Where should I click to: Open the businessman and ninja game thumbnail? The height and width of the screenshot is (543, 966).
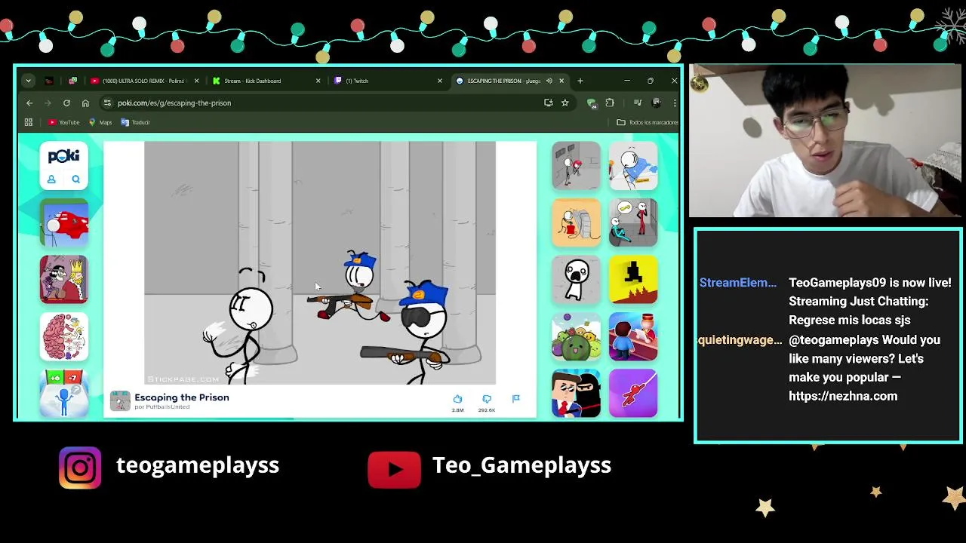(576, 393)
